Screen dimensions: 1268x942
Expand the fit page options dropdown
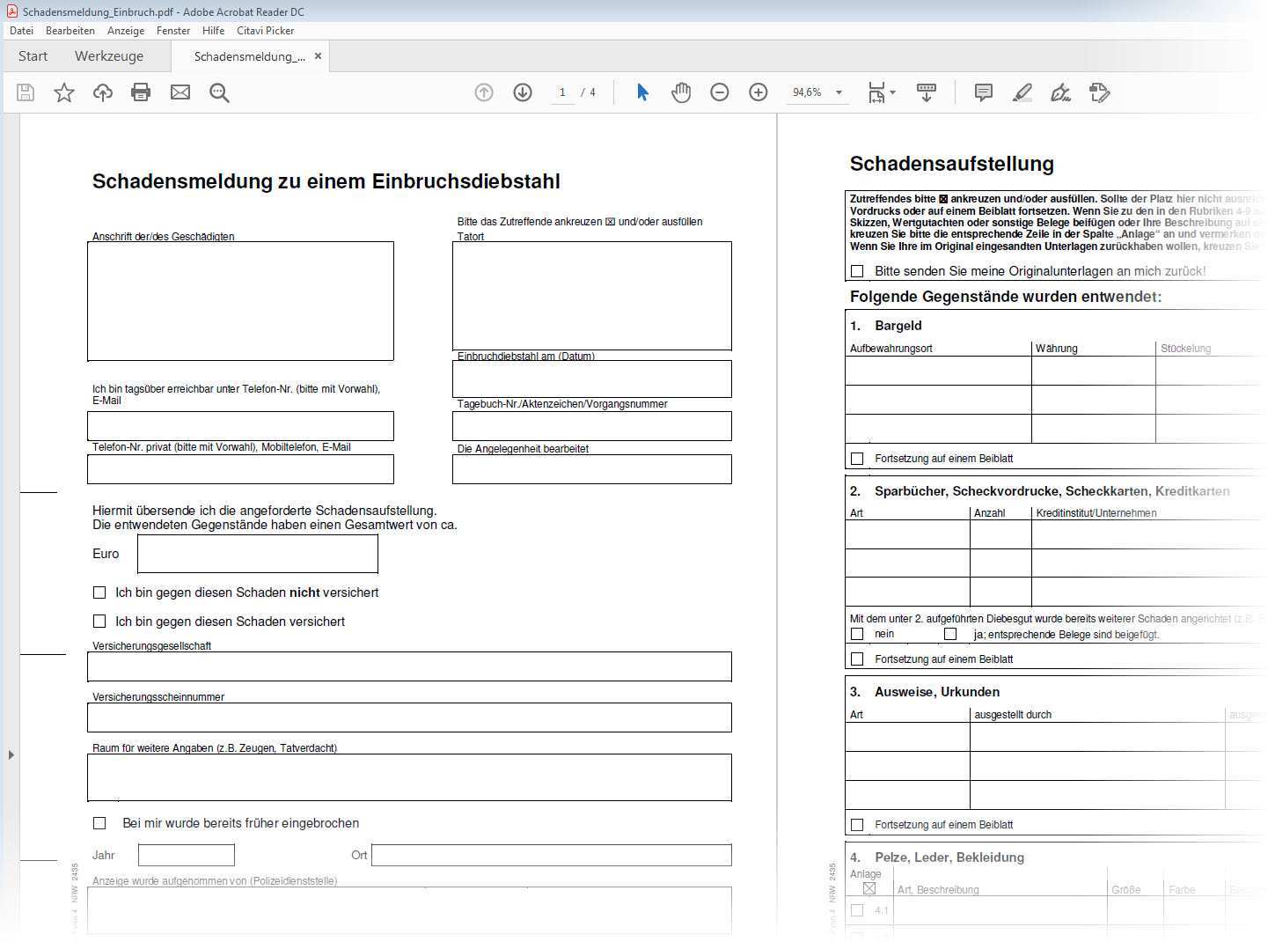893,92
